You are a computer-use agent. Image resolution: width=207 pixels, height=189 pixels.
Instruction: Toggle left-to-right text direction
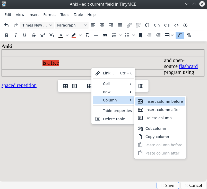(180, 35)
